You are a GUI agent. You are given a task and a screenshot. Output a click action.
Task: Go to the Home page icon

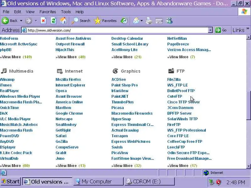(63, 21)
